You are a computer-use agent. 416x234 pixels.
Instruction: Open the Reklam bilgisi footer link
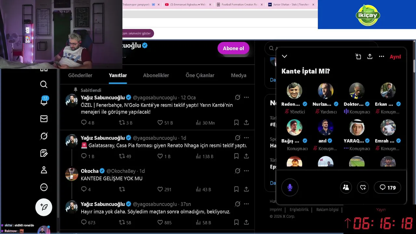[327, 210]
